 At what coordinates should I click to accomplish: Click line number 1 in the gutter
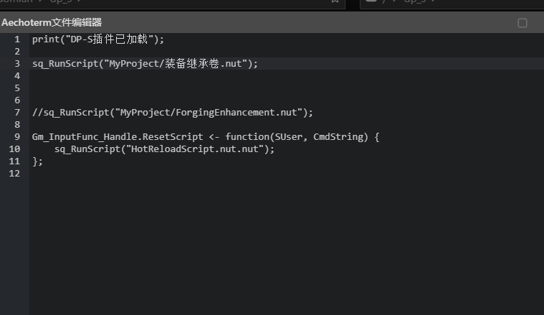coord(16,39)
